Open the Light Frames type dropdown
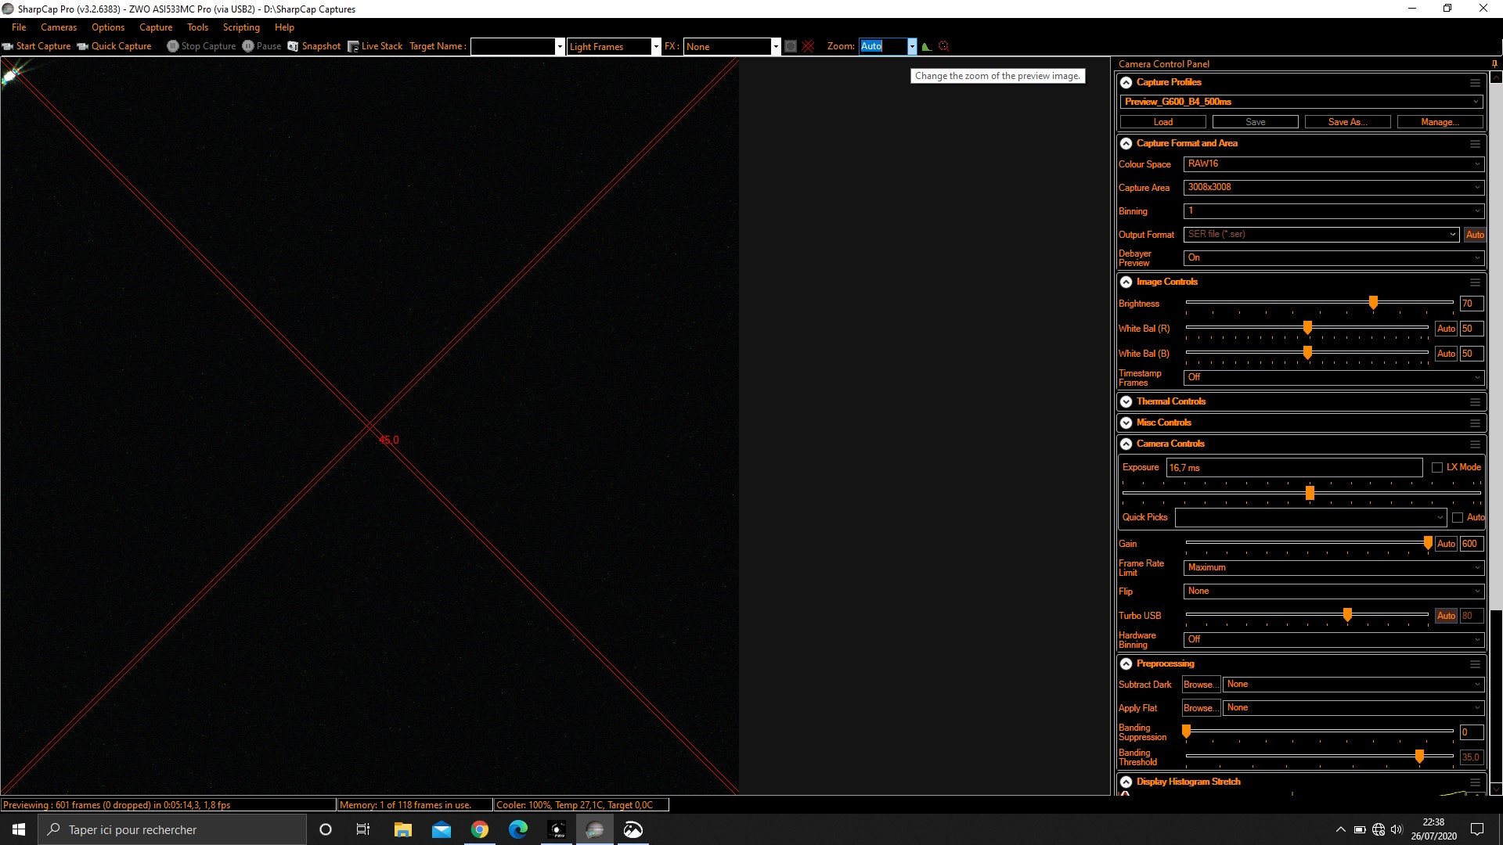 coord(656,47)
